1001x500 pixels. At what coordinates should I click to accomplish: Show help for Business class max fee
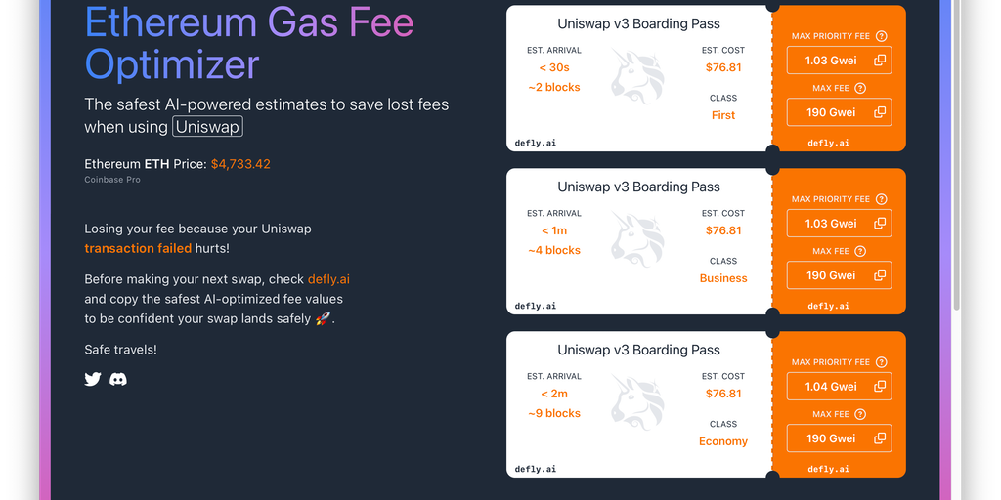click(x=861, y=251)
